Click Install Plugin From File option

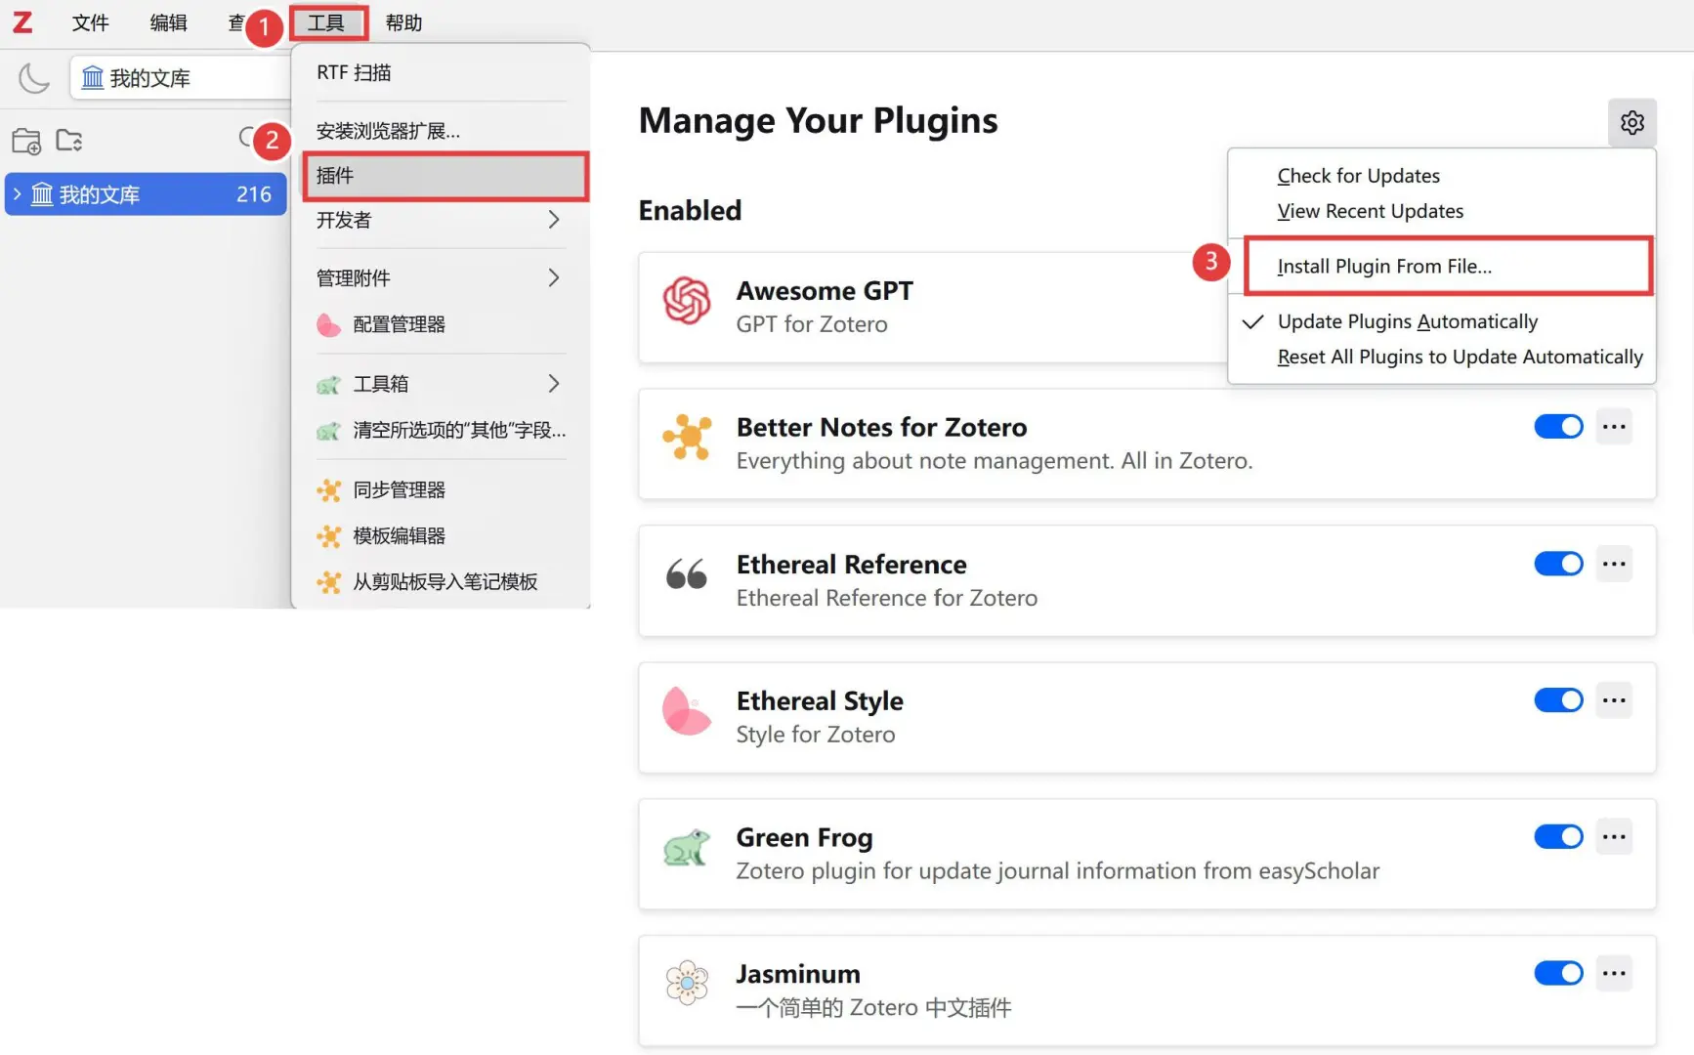[1384, 267]
